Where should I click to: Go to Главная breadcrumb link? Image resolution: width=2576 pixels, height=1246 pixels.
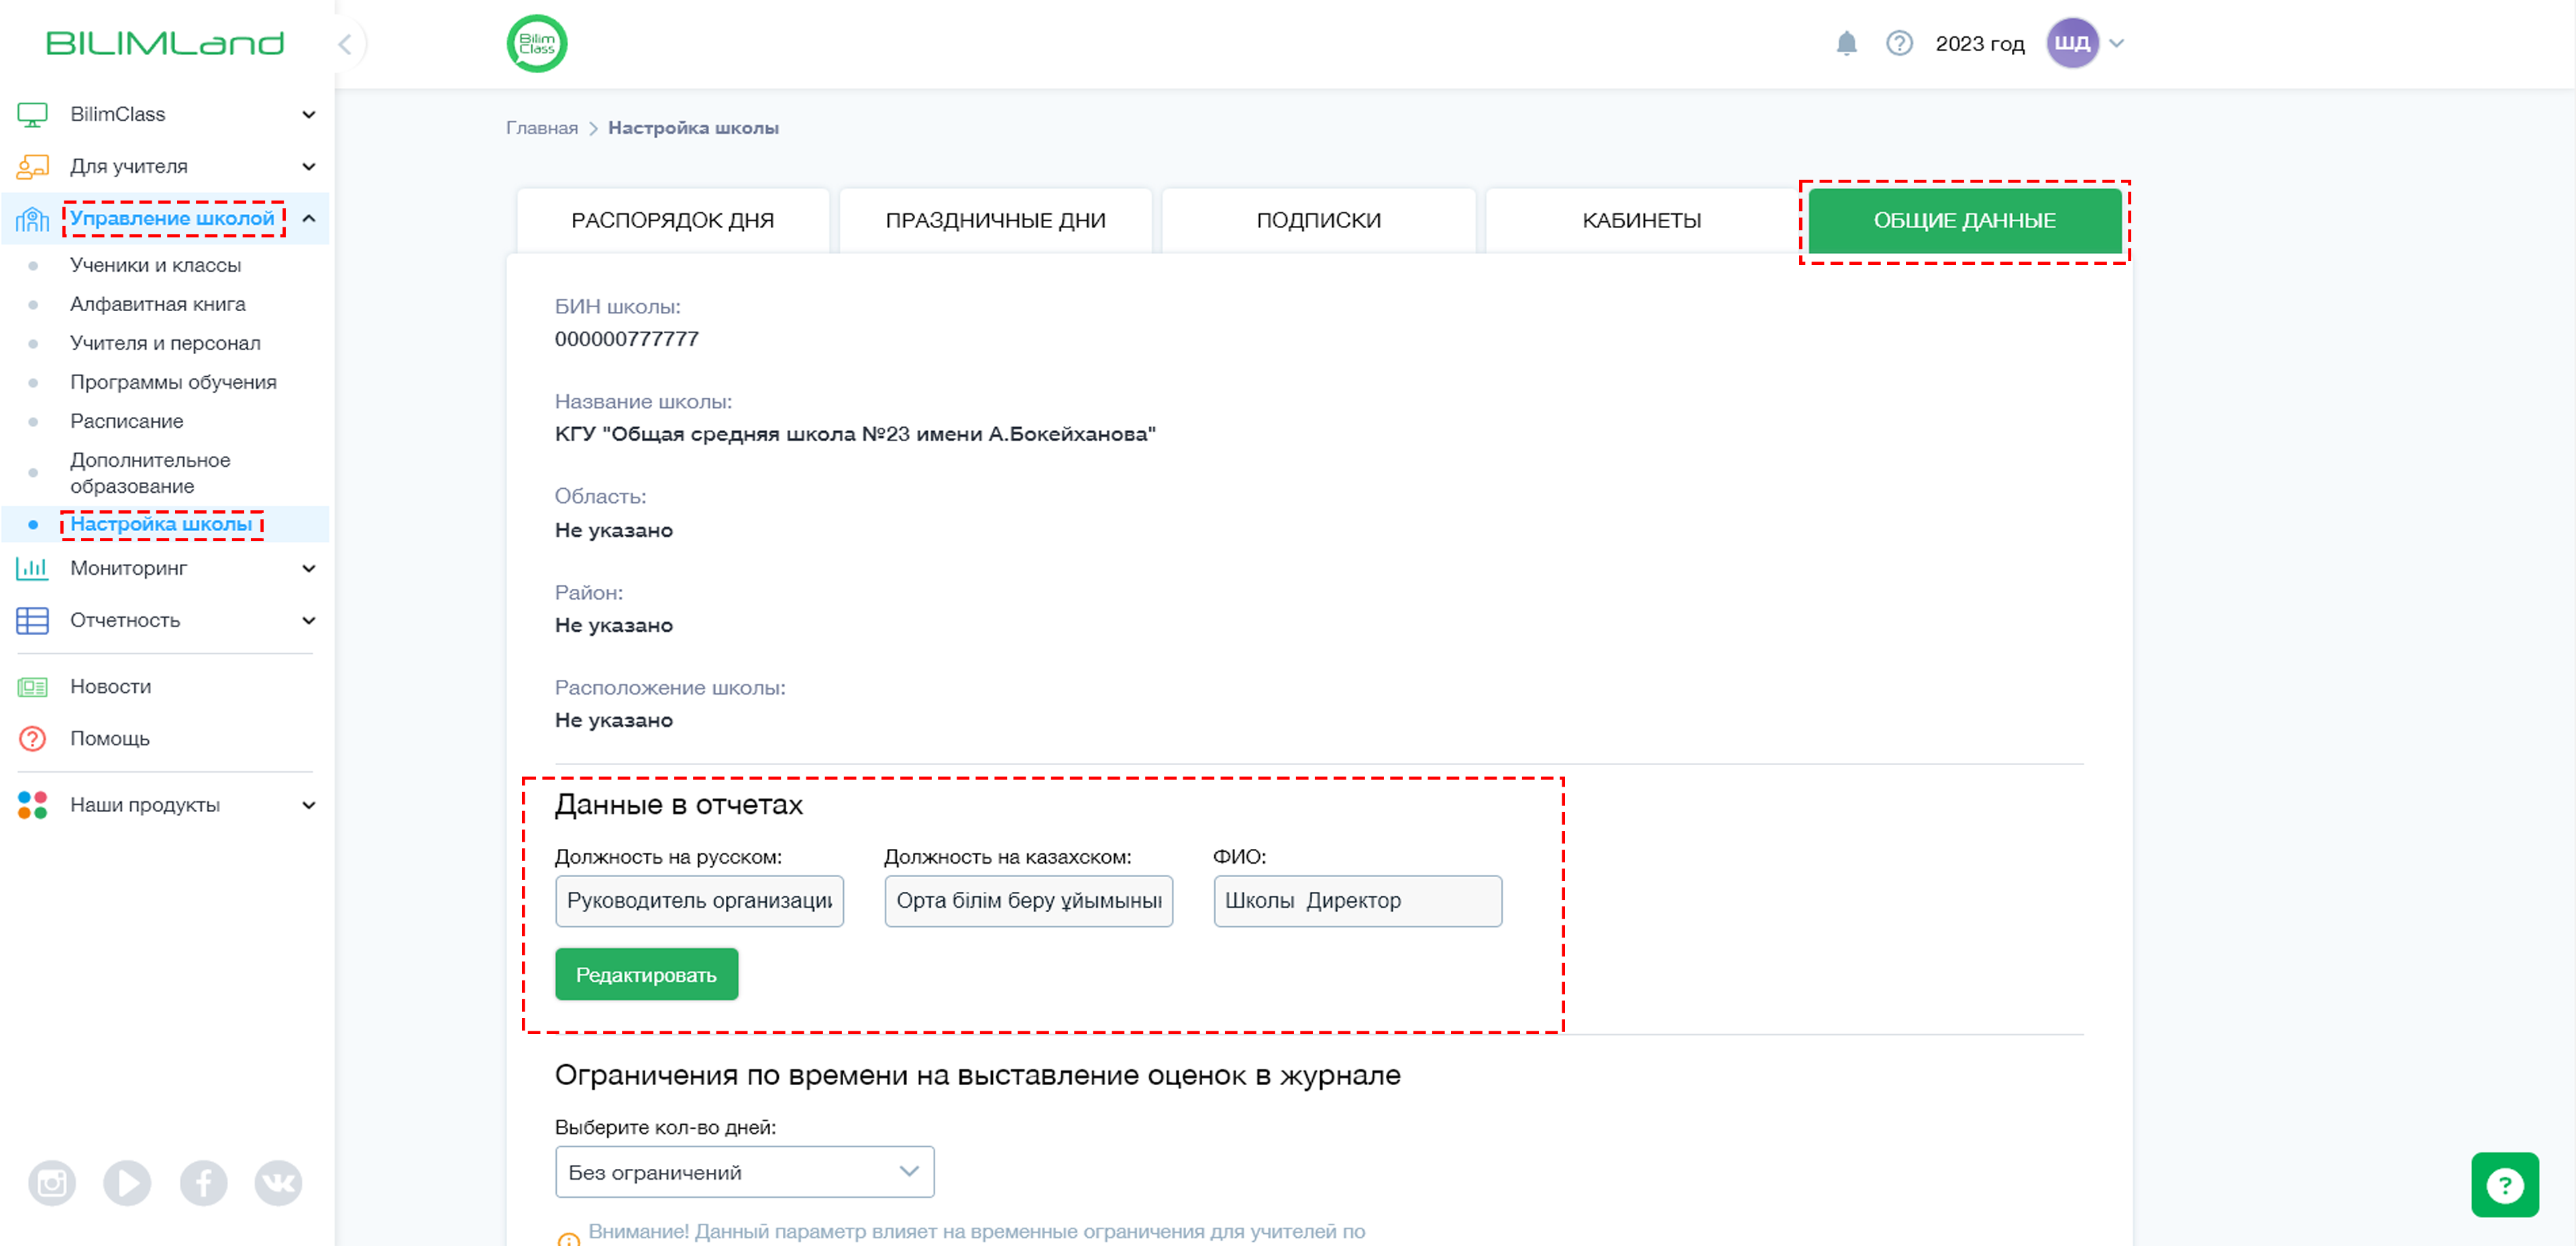pyautogui.click(x=541, y=128)
